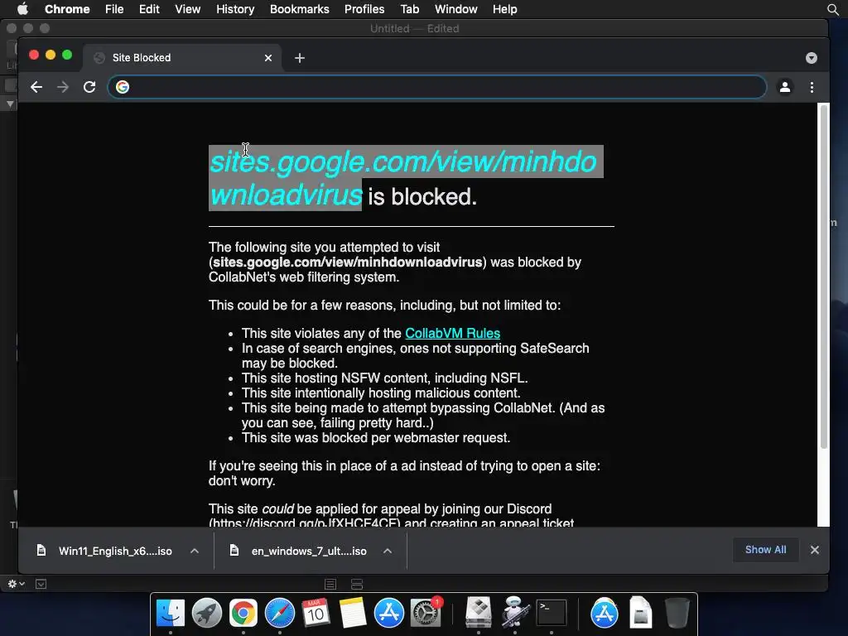Open Trash from the dock
This screenshot has width=848, height=636.
[677, 613]
